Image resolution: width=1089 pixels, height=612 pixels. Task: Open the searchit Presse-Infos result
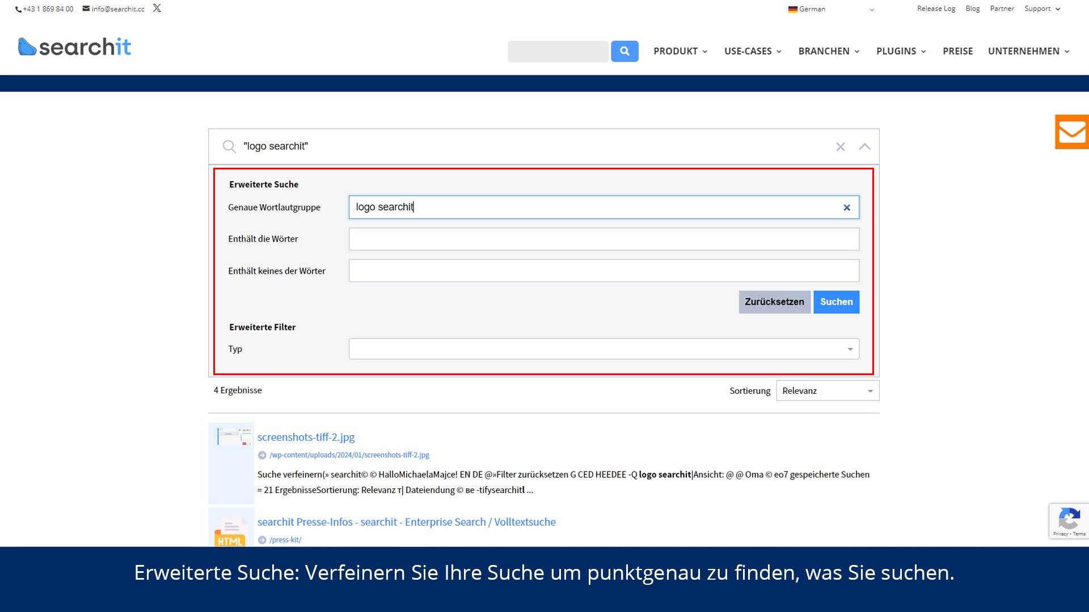coord(406,522)
